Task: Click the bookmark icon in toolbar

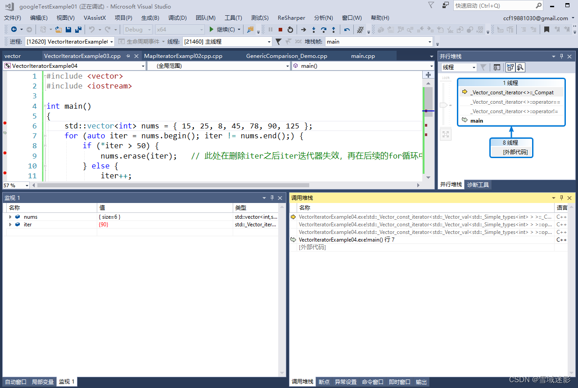Action: pyautogui.click(x=546, y=30)
